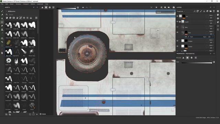Toggle visibility of the bottom layer
This screenshot has width=220, height=124.
[177, 46]
